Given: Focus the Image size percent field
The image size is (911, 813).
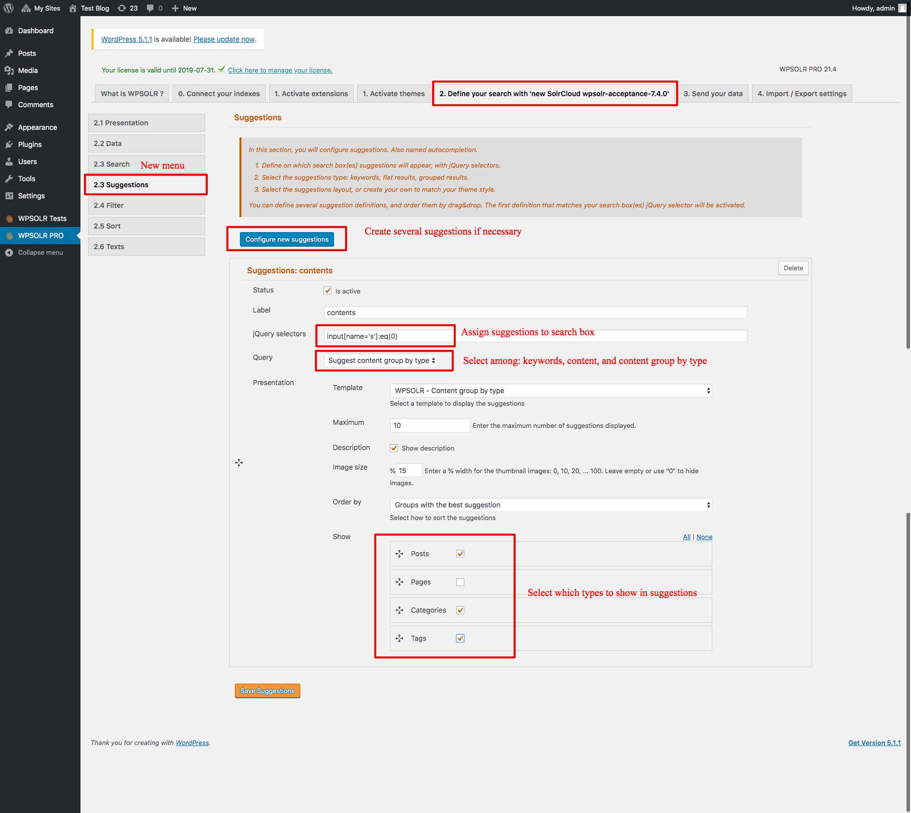Looking at the screenshot, I should [x=409, y=471].
